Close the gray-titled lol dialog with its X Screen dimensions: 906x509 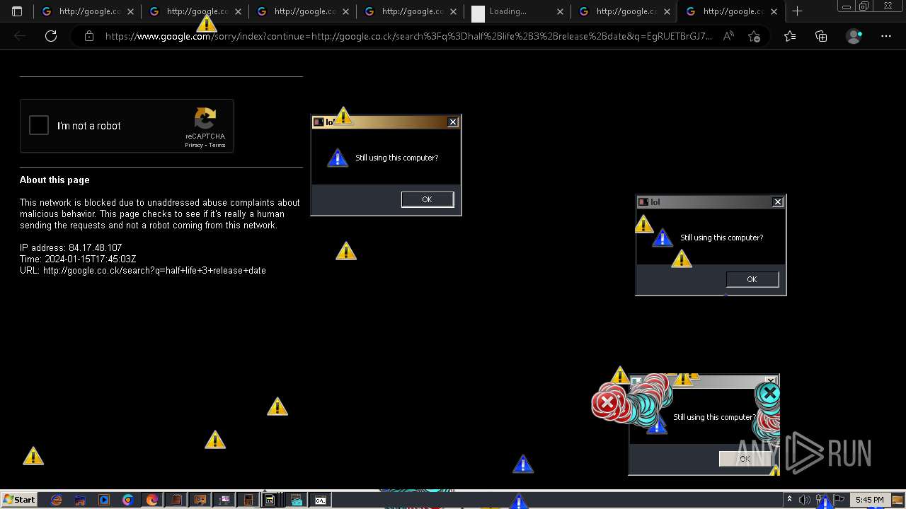click(778, 202)
